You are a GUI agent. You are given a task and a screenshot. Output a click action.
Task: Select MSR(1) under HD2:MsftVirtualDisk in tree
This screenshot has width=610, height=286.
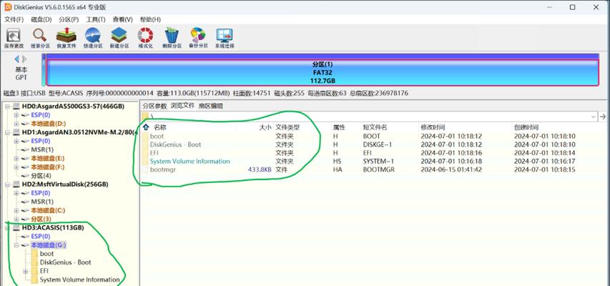[x=42, y=202]
